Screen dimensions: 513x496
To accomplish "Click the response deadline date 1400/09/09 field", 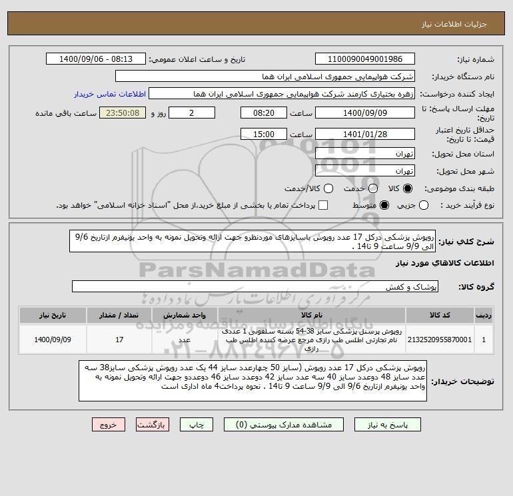I will tap(365, 113).
